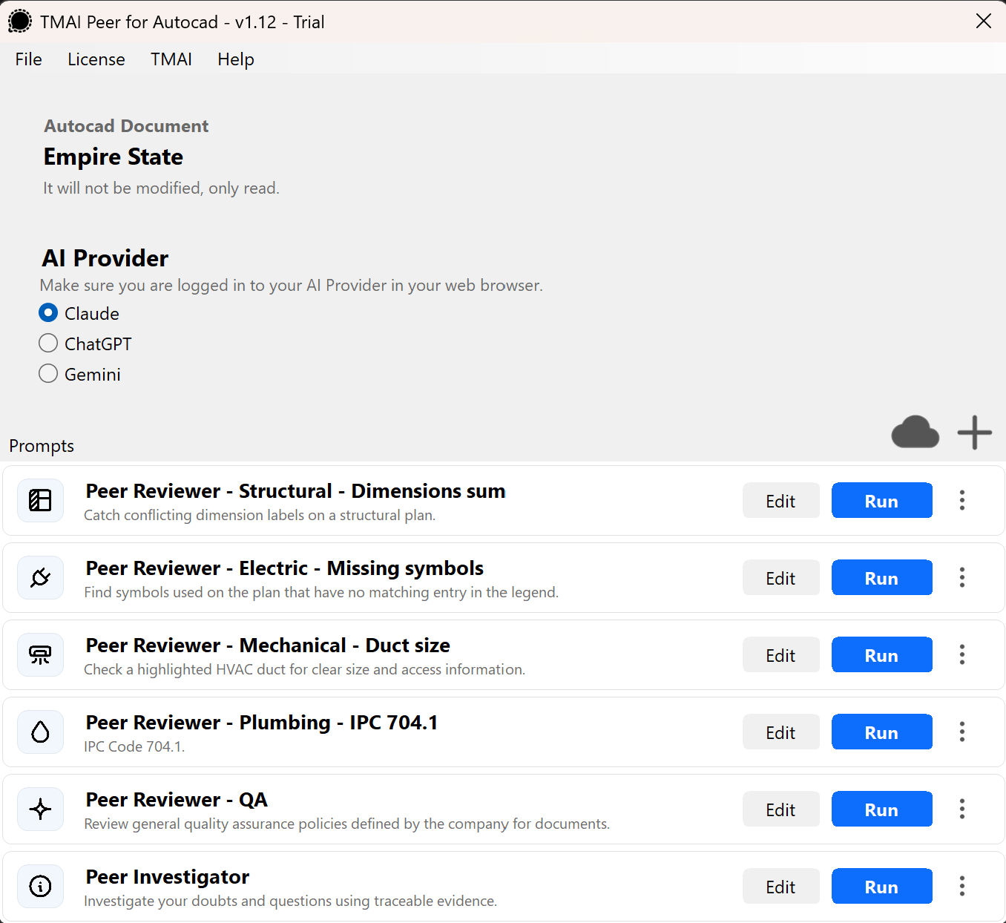Click 'Catch conflicting dimension labels' description
This screenshot has height=923, width=1006.
260,515
